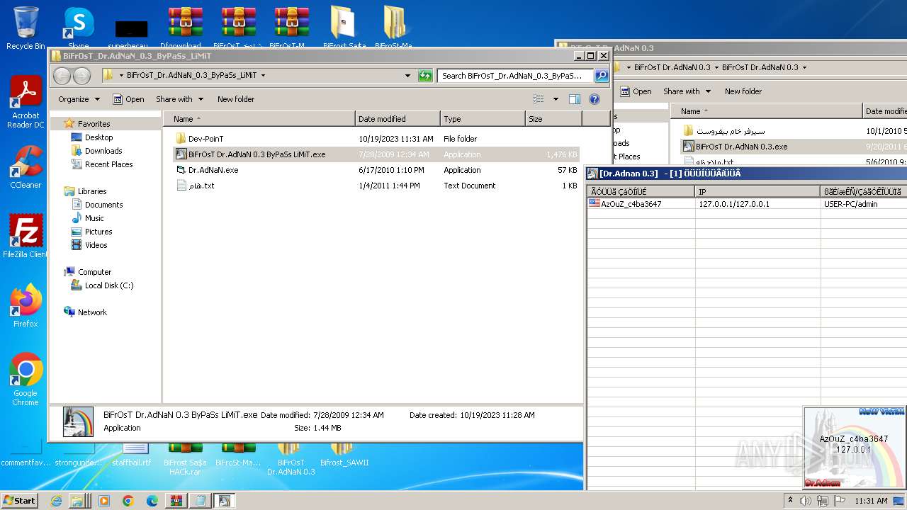Open the Share with dropdown in front window
The height and width of the screenshot is (510, 907).
[x=179, y=99]
